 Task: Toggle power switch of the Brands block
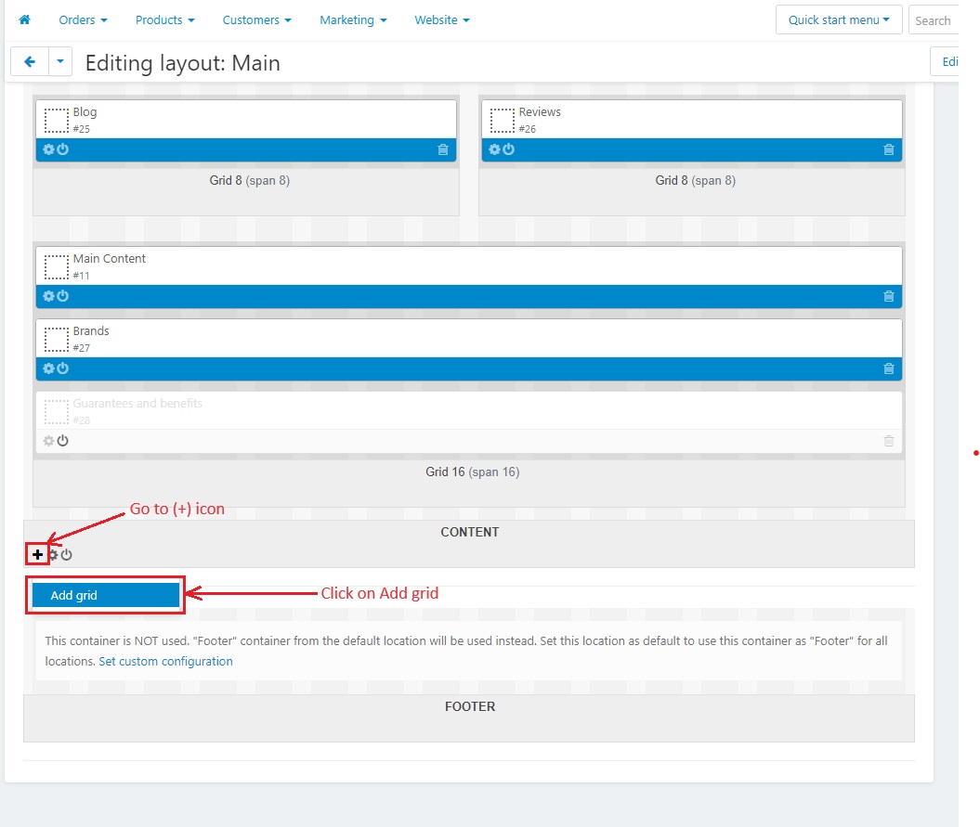pos(62,368)
